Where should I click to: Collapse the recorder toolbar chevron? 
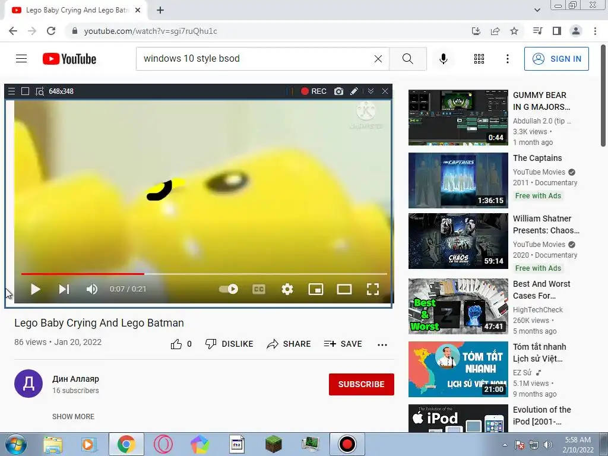pos(370,91)
